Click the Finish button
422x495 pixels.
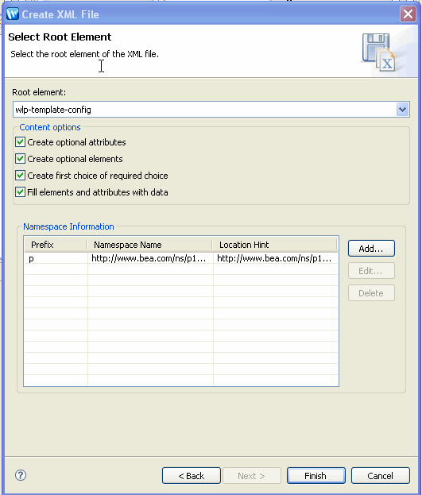pos(316,475)
